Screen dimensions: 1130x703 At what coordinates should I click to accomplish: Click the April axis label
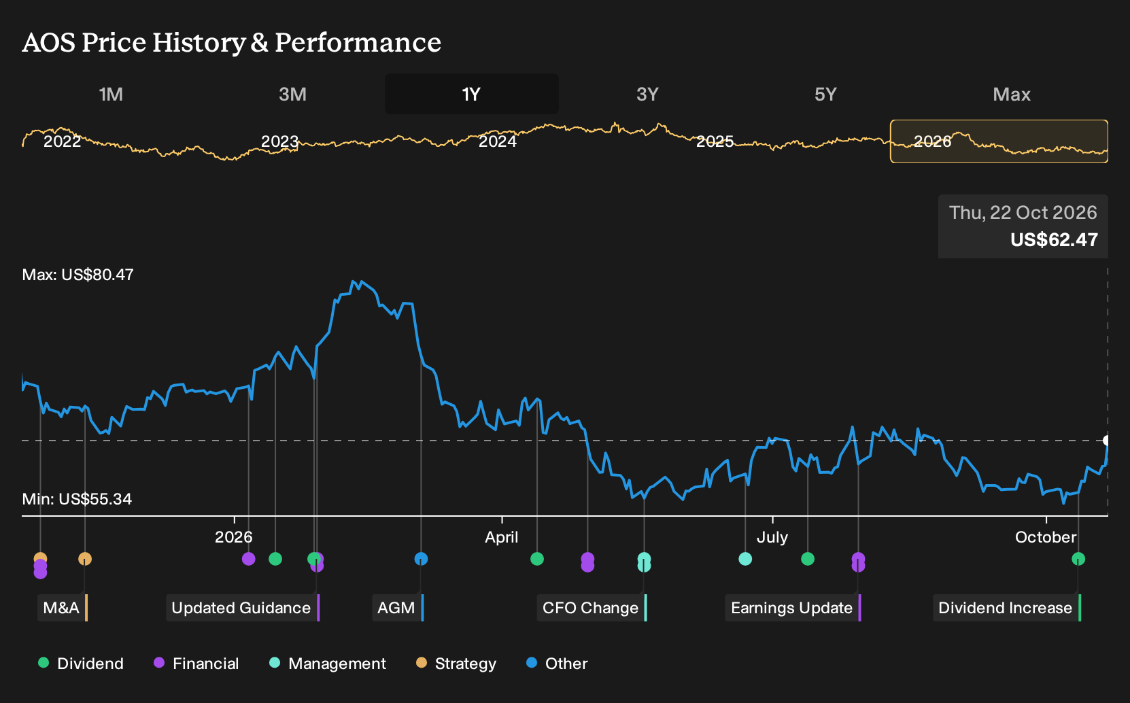502,537
